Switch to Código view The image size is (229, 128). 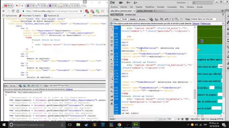[116, 19]
